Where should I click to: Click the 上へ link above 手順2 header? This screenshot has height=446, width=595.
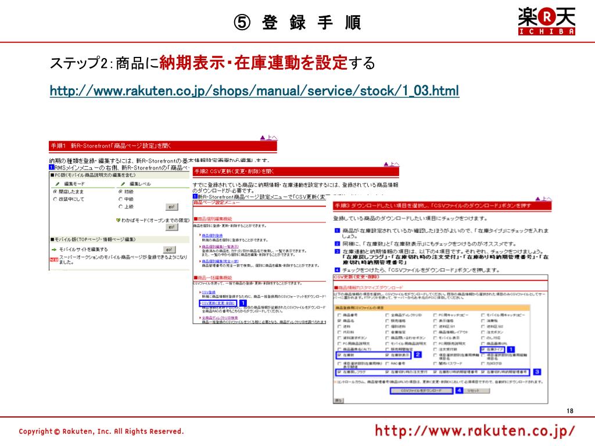click(x=392, y=164)
